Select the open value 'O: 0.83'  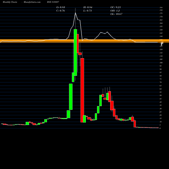(x=61, y=7)
